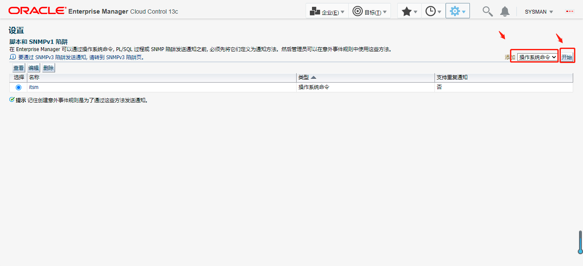Select the itsm row radio button
583x266 pixels.
[x=18, y=87]
